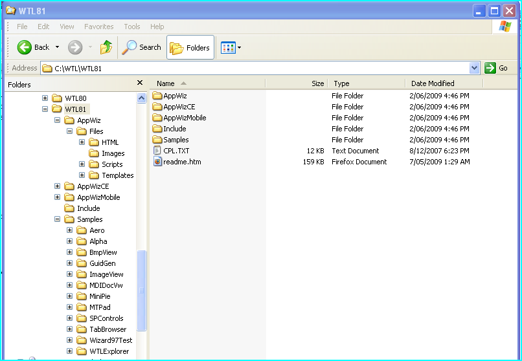Screen dimensions: 522x361
Task: Sort by Date Modified column header
Action: click(x=433, y=83)
